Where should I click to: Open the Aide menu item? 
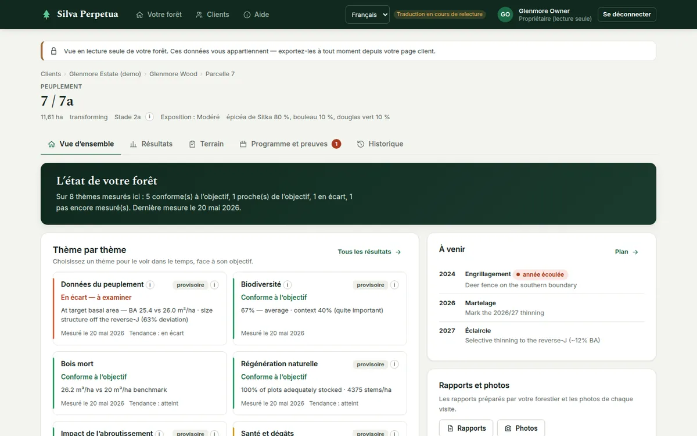[256, 15]
